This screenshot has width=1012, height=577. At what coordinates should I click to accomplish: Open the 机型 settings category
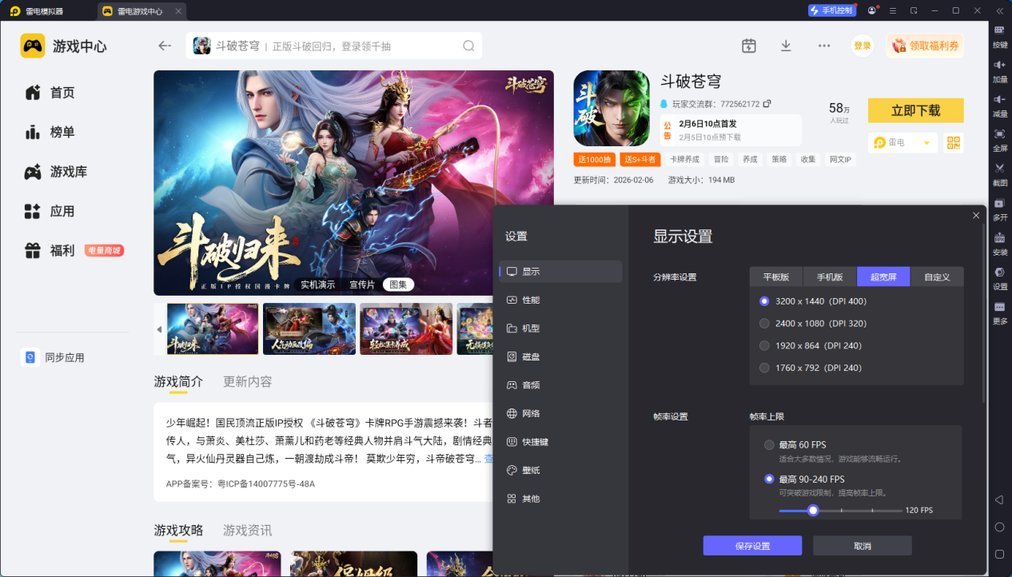[560, 328]
